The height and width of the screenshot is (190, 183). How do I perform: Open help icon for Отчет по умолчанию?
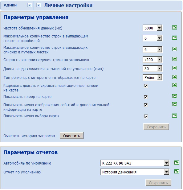point(177,172)
